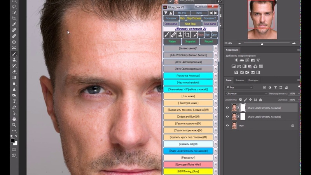Open the Layers panel flyout menu
The image size is (311, 175).
(298, 80)
